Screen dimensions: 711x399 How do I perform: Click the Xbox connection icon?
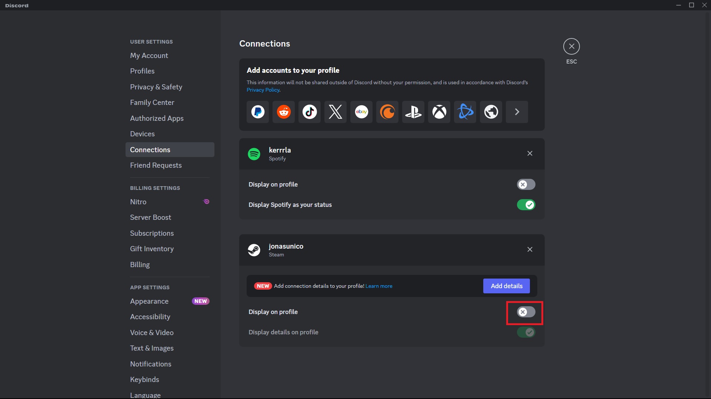click(x=438, y=112)
